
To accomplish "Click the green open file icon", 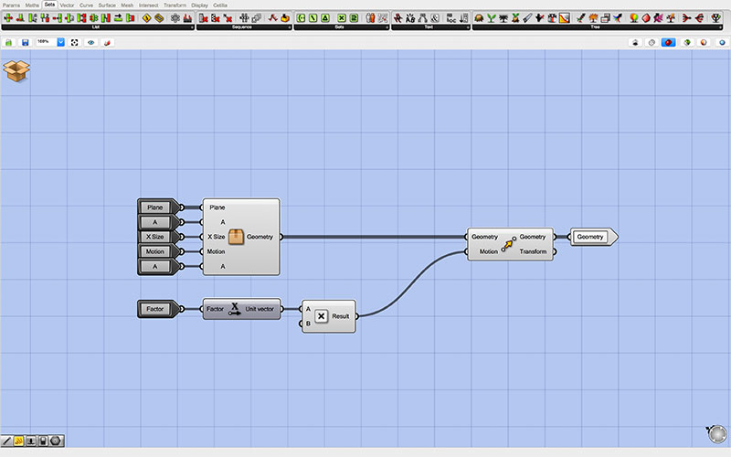I will (x=8, y=42).
